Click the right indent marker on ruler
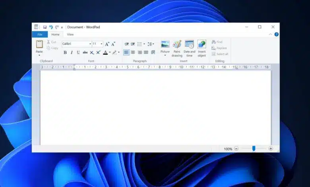Viewport: 310px width, 187px height. click(x=236, y=68)
